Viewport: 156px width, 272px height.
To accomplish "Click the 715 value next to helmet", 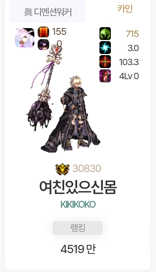I will click(132, 34).
